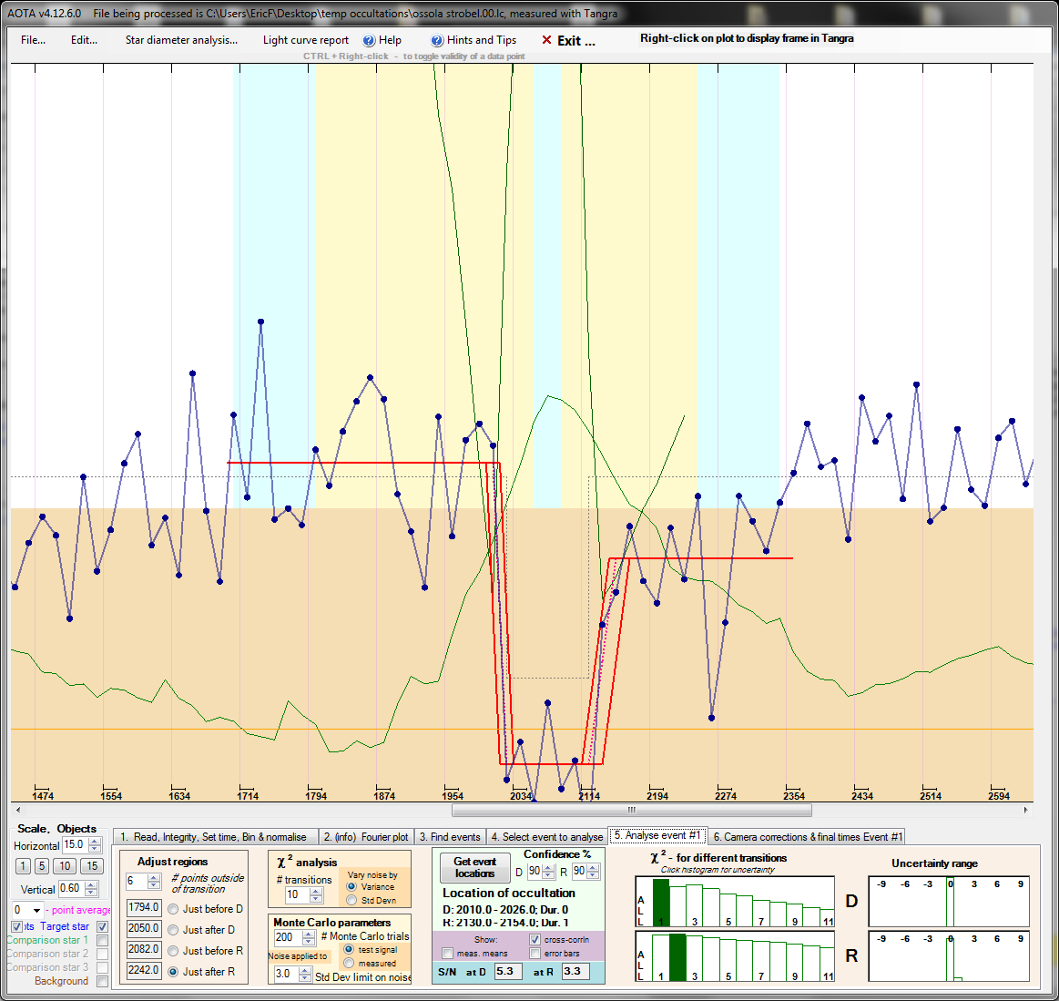Click the red X Exit icon

(546, 40)
